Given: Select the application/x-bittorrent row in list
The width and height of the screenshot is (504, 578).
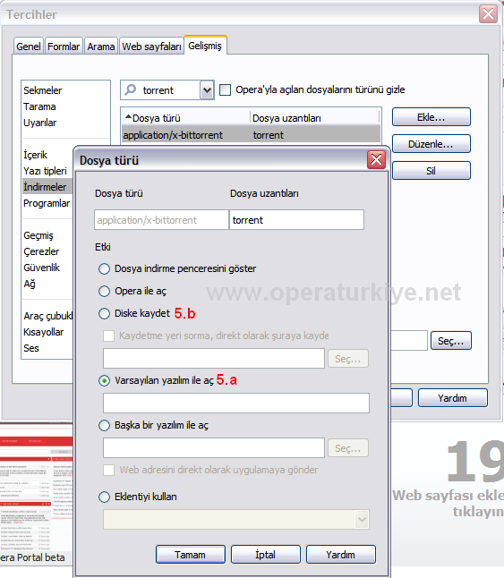Looking at the screenshot, I should tap(251, 135).
